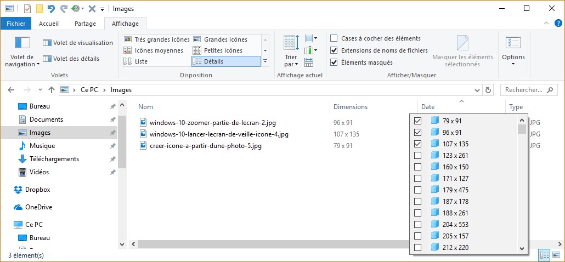Uncheck Extensions de noms de fichiers
Viewport: 565px width, 262px height.
click(334, 50)
